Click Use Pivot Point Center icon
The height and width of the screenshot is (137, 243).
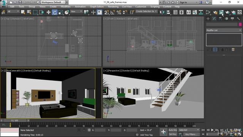point(86,12)
